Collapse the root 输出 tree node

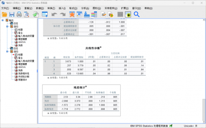tap(2, 20)
